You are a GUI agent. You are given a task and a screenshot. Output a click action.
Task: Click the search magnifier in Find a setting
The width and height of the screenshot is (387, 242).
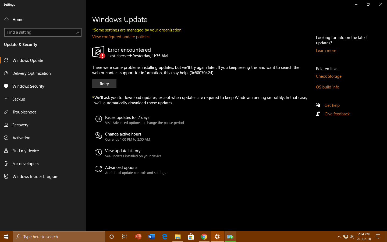pos(77,32)
